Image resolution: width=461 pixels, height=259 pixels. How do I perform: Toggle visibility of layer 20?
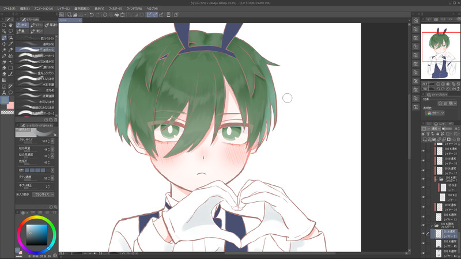[x=423, y=207]
